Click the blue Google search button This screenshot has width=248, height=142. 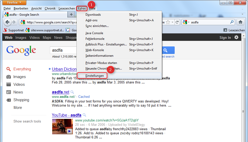pyautogui.click(x=168, y=50)
